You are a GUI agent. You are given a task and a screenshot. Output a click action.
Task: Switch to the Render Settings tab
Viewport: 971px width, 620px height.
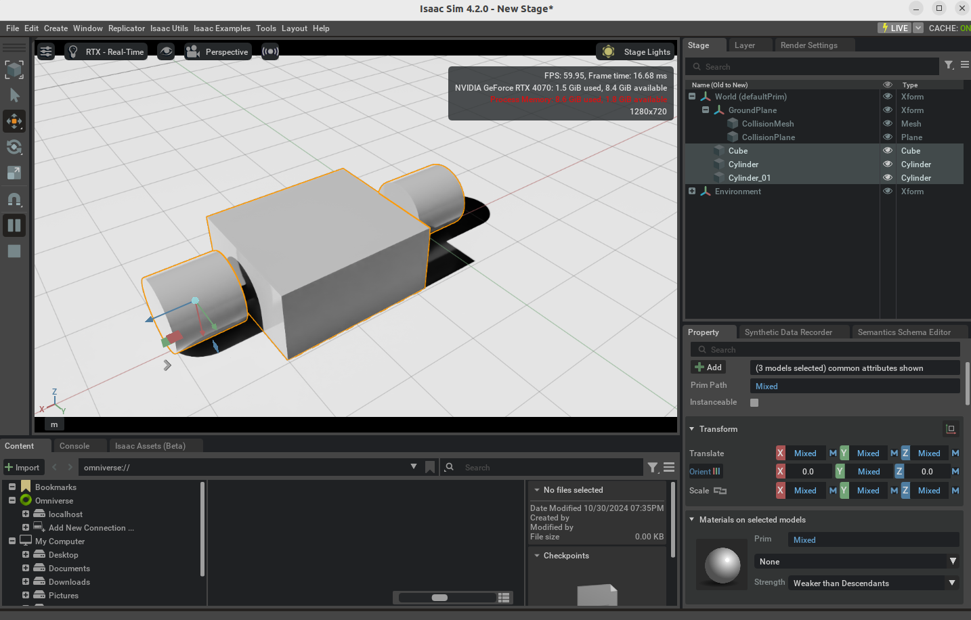(809, 45)
